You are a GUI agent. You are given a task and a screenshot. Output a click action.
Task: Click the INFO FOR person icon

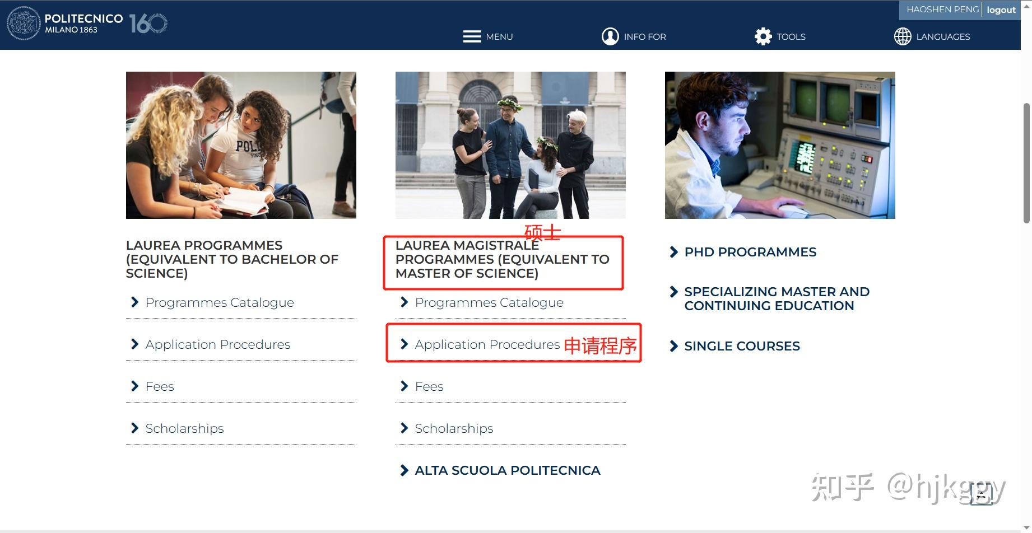click(610, 36)
